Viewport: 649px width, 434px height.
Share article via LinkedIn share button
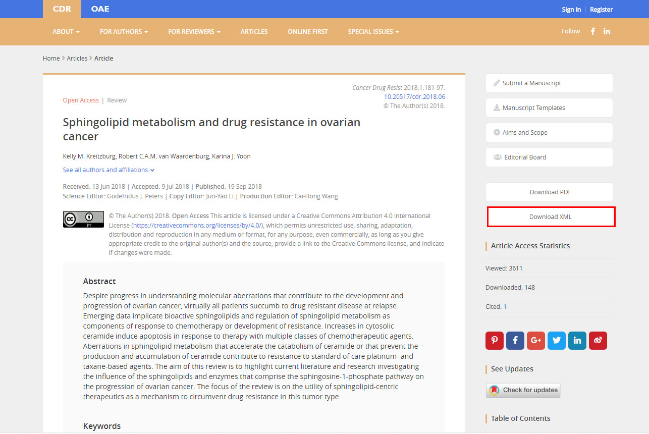(x=577, y=341)
